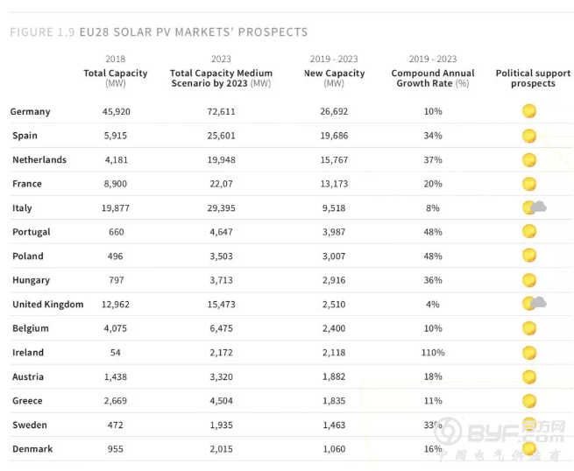Click Portugal's sun support icon
This screenshot has height=471, width=574.
coord(528,232)
